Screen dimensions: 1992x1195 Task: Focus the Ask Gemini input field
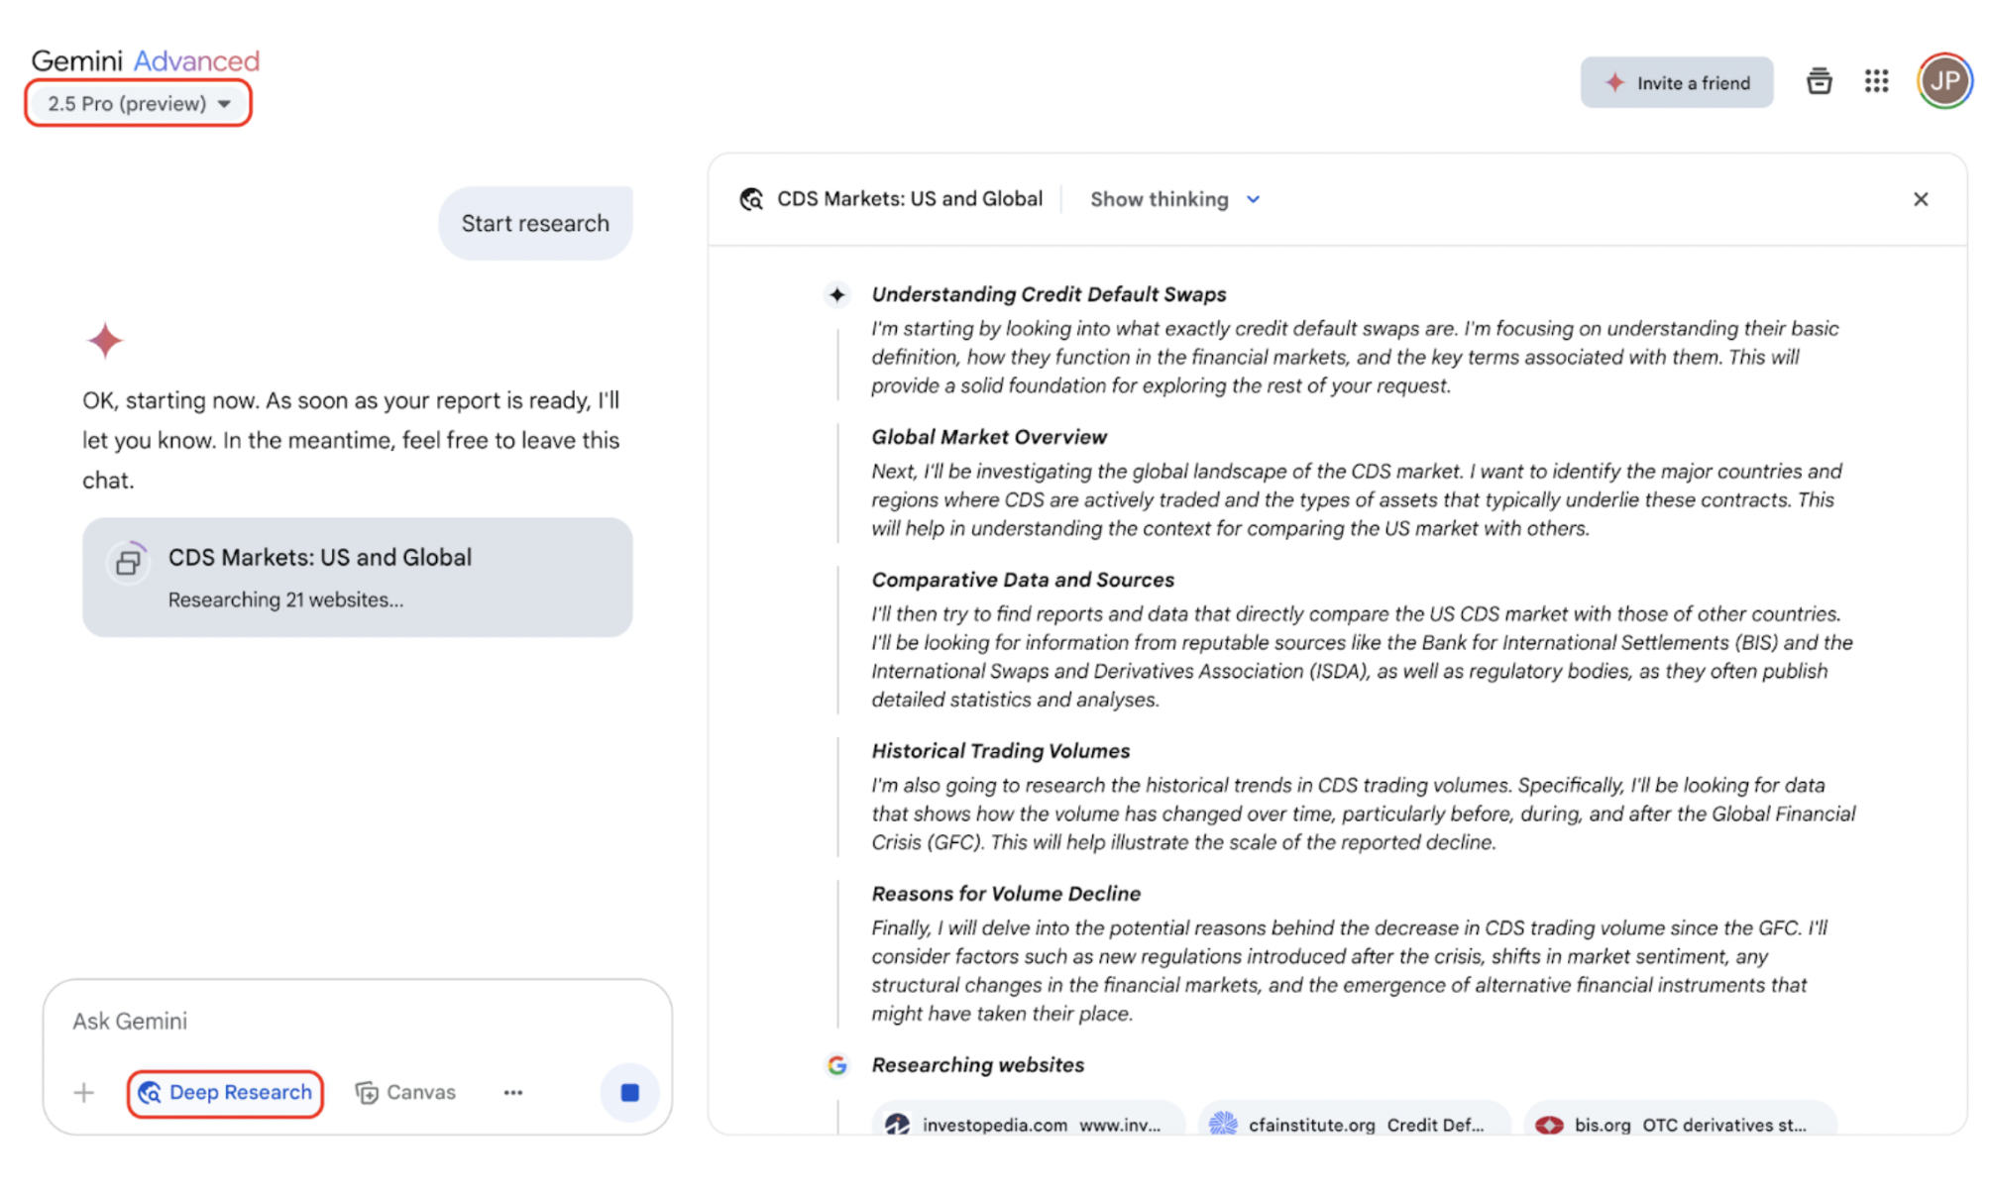point(357,1021)
